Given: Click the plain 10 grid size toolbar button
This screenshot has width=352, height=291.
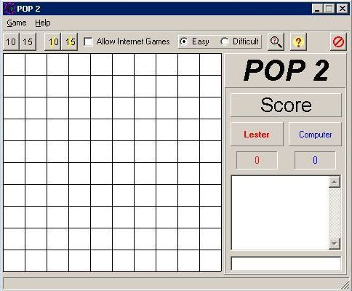Looking at the screenshot, I should point(11,41).
